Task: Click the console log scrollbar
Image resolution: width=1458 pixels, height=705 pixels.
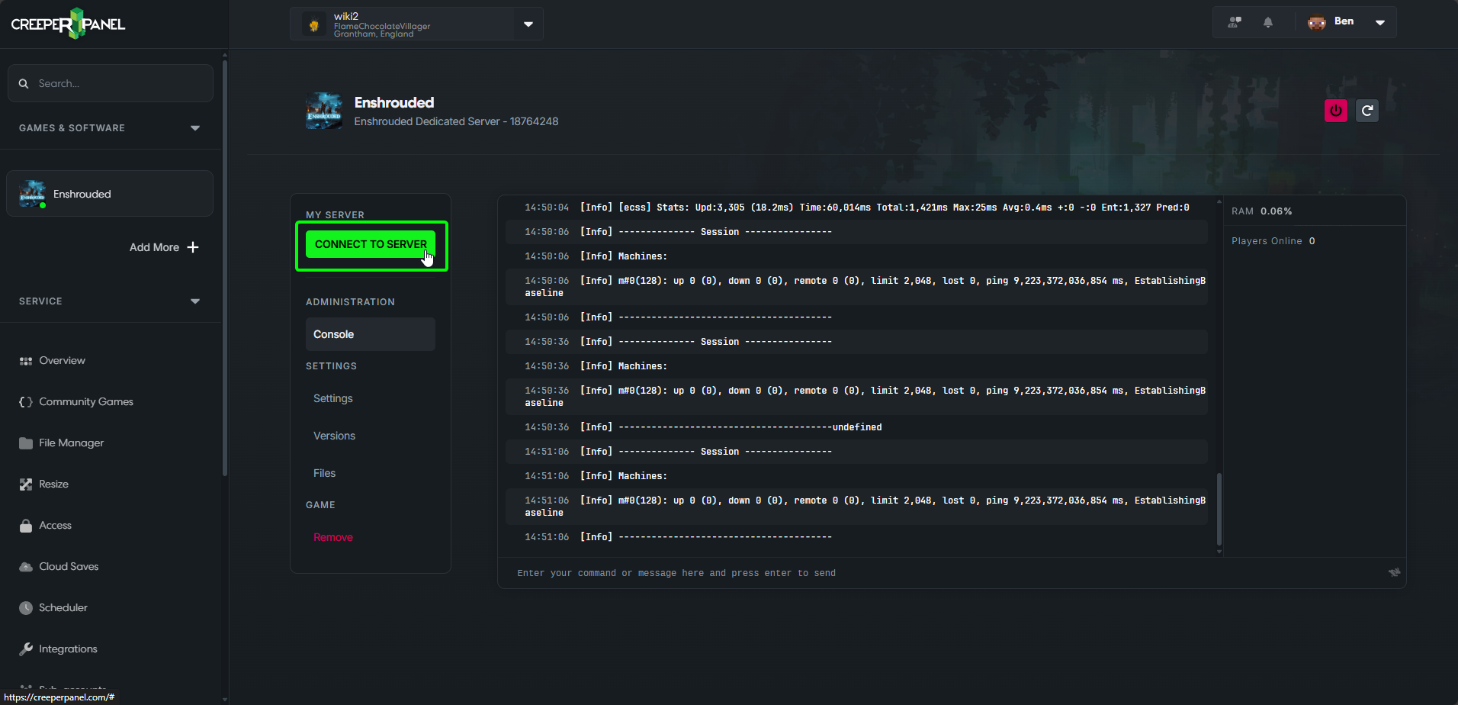Action: click(x=1219, y=507)
